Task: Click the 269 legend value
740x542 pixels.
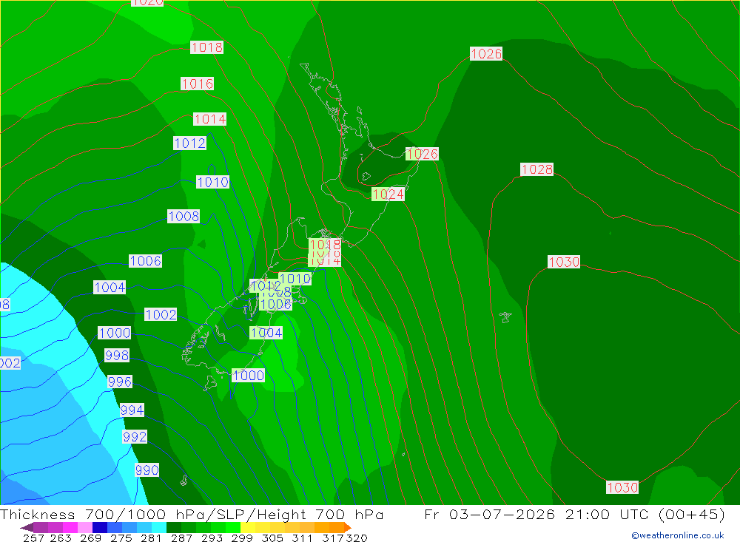Action: (x=90, y=538)
